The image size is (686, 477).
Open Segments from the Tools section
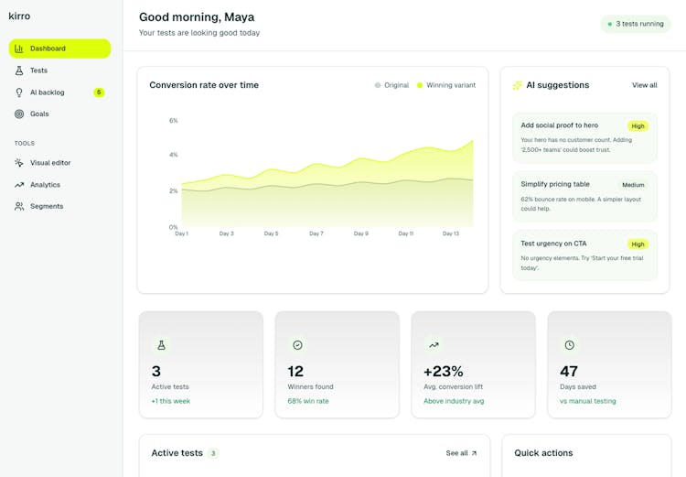pos(47,207)
